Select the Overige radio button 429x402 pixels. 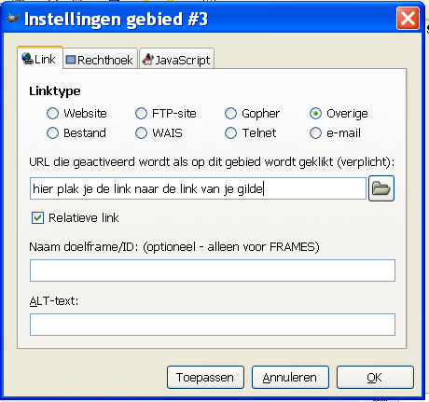[315, 114]
